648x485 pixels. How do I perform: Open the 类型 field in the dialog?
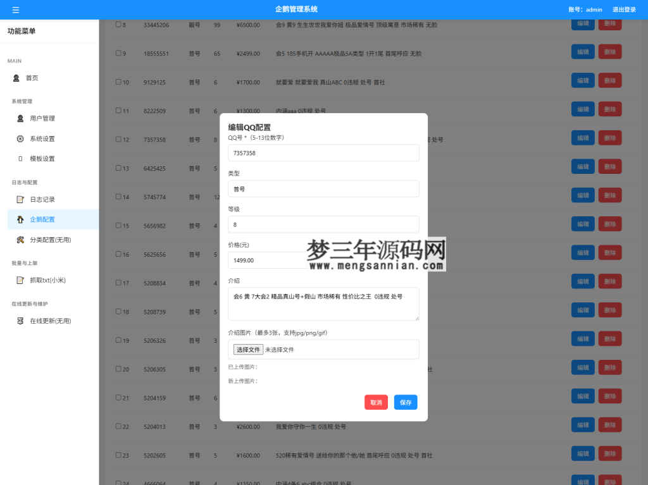323,188
